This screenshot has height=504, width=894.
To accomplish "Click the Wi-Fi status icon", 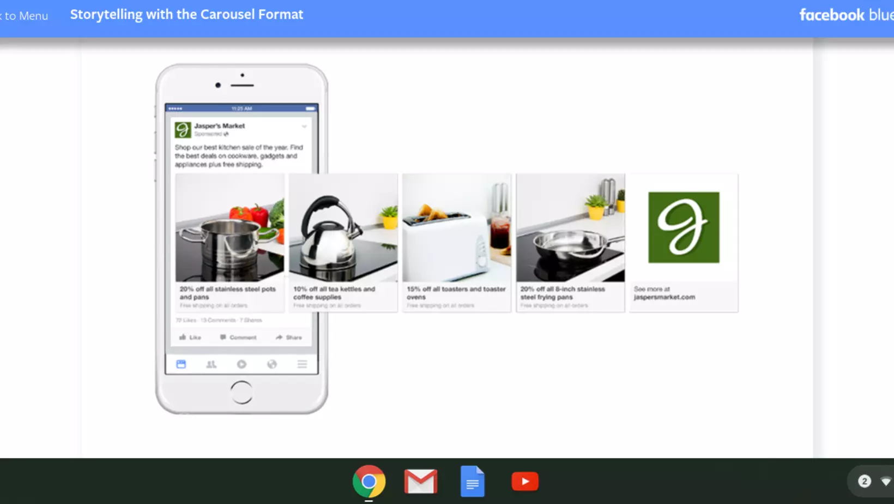I will 885,481.
